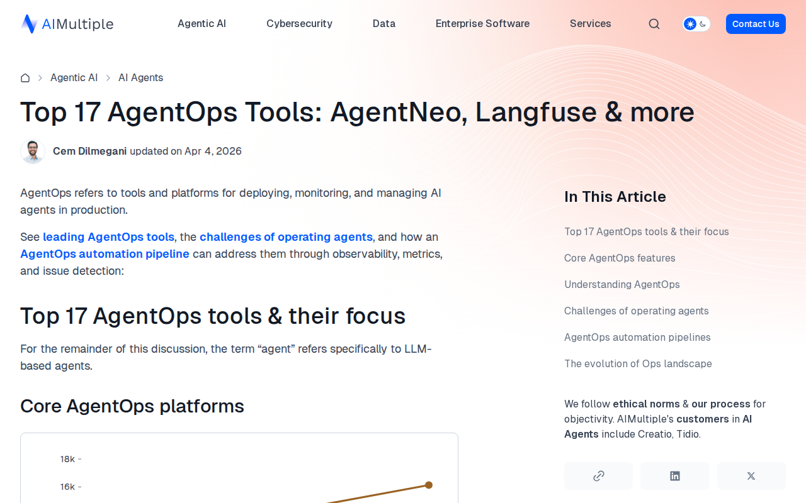Open the AI Agents breadcrumb link
This screenshot has height=503, width=806.
coord(141,78)
